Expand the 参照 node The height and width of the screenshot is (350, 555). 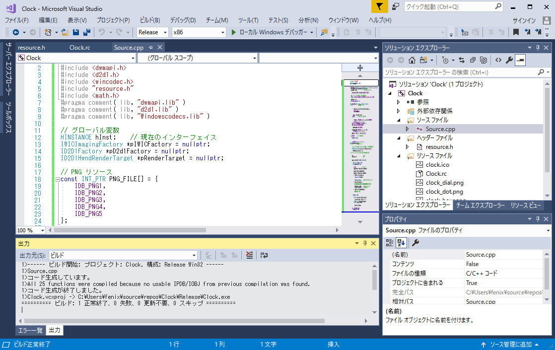(x=399, y=102)
